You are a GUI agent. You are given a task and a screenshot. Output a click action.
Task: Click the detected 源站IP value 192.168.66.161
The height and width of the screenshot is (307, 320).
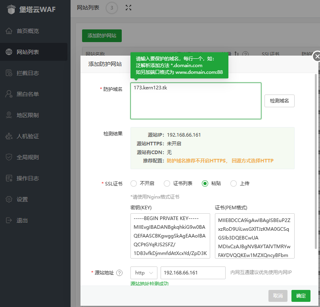pyautogui.click(x=184, y=135)
